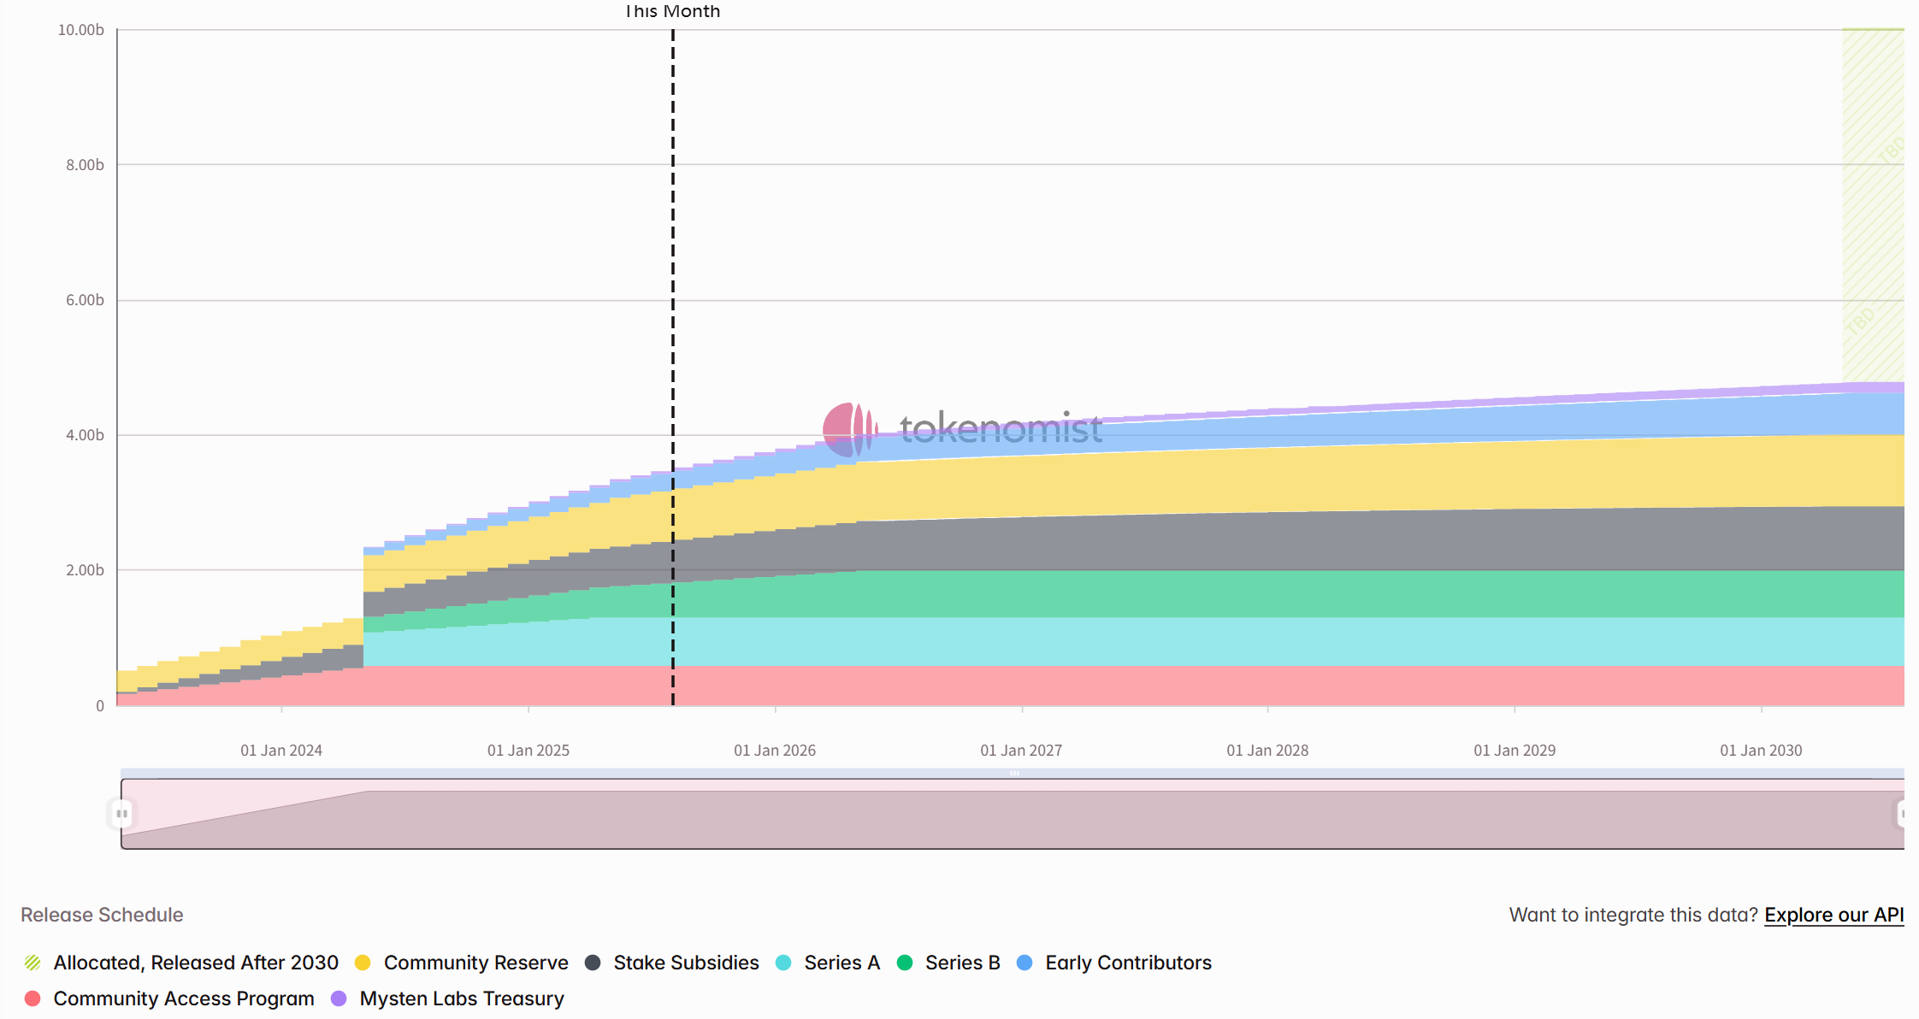
Task: Select the gray Stake Subsidies legend dot
Action: pyautogui.click(x=593, y=963)
